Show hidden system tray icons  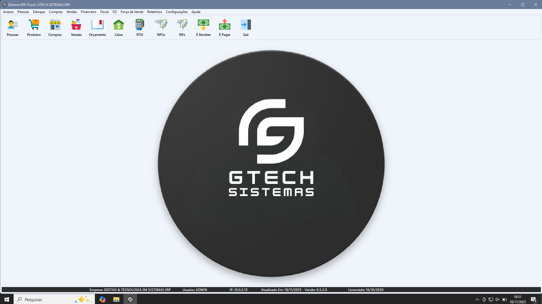pos(477,299)
